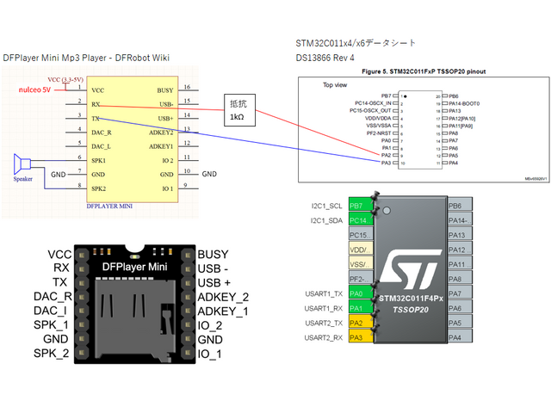This screenshot has height=413, width=551.
Task: Select green PA1 pin on CubeMX chip
Action: coord(361,308)
